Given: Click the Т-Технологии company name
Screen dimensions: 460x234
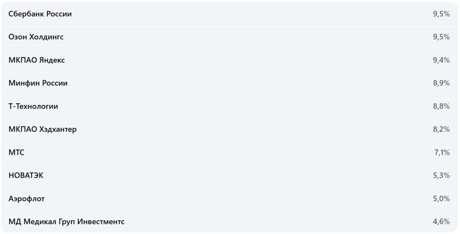Looking at the screenshot, I should (33, 106).
